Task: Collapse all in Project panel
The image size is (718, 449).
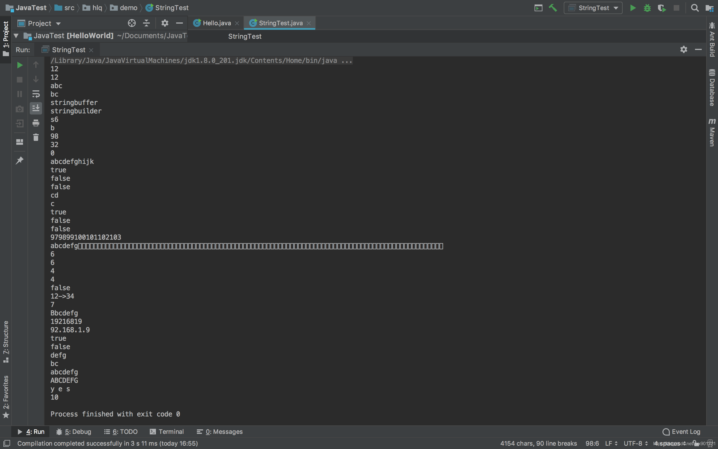Action: coord(146,23)
